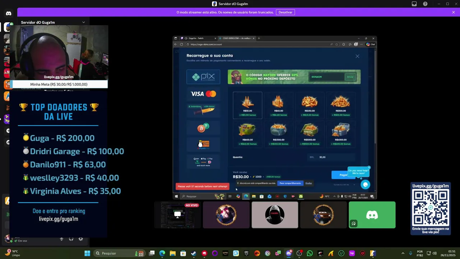Open the weather widget showing 16°C Limpo
Screen dimensions: 460x259
(12, 253)
